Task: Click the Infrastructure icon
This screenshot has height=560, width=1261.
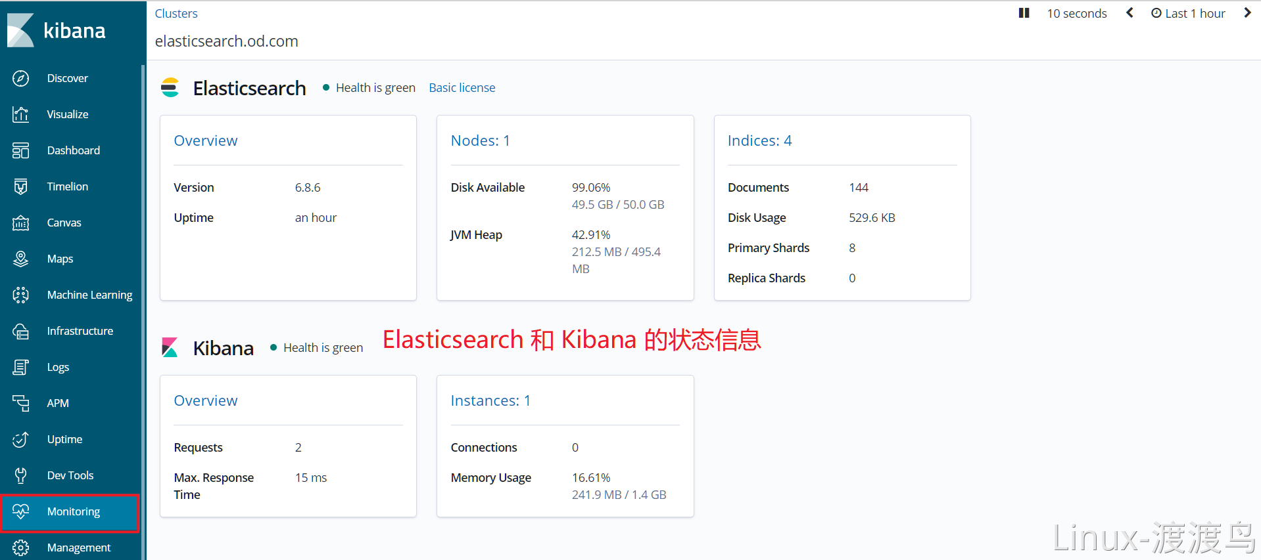Action: (x=21, y=331)
